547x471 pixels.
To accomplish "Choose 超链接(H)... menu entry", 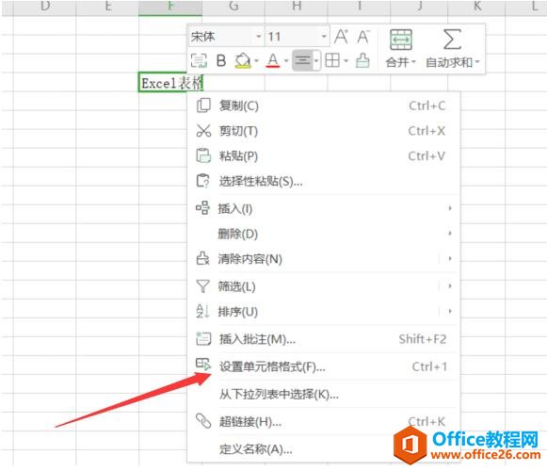I will (323, 421).
